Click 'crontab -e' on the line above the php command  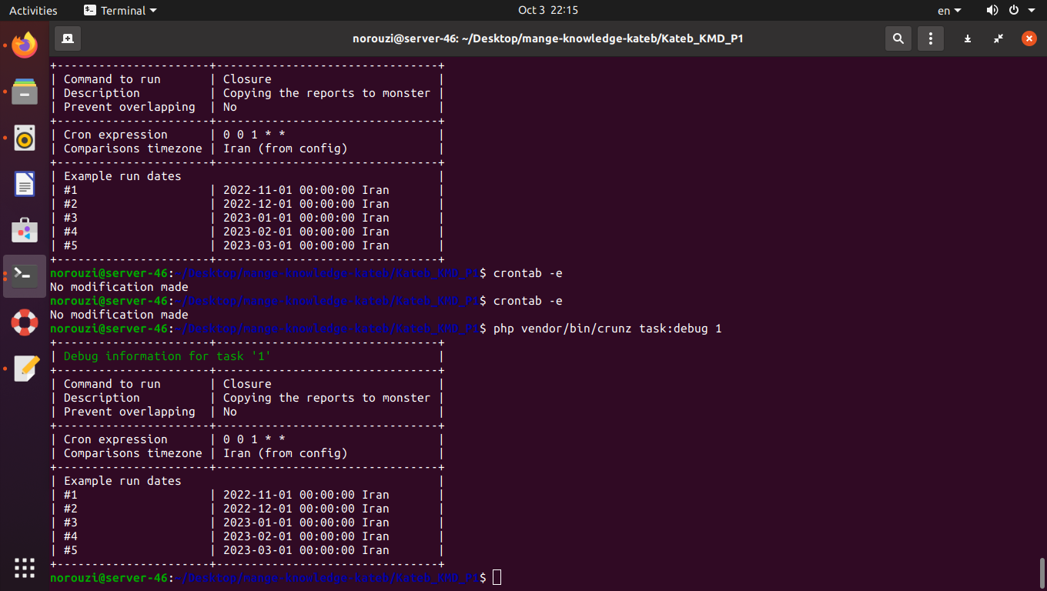click(x=528, y=301)
